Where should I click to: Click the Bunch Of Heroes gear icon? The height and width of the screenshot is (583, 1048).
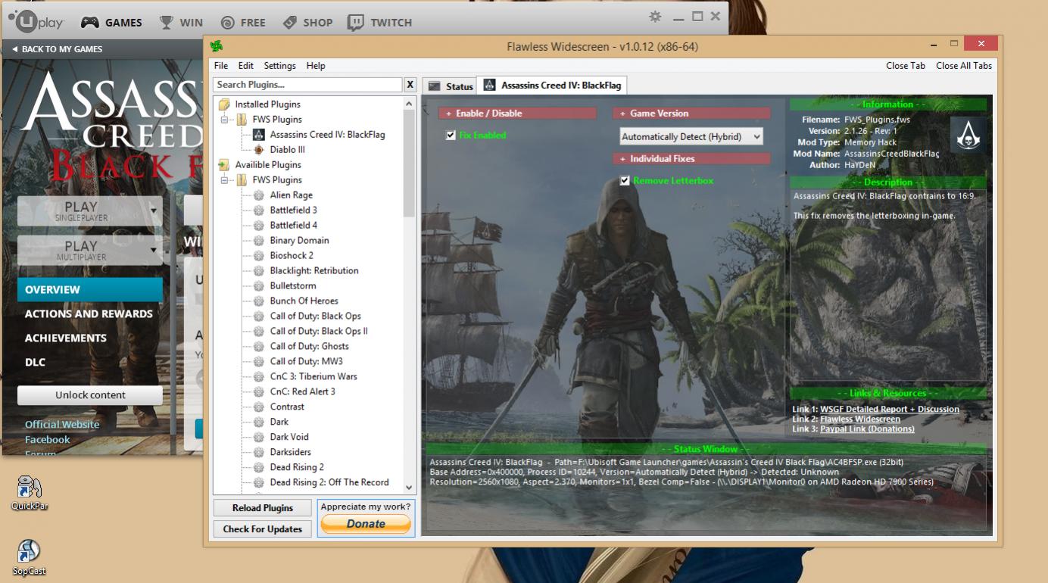pos(258,301)
